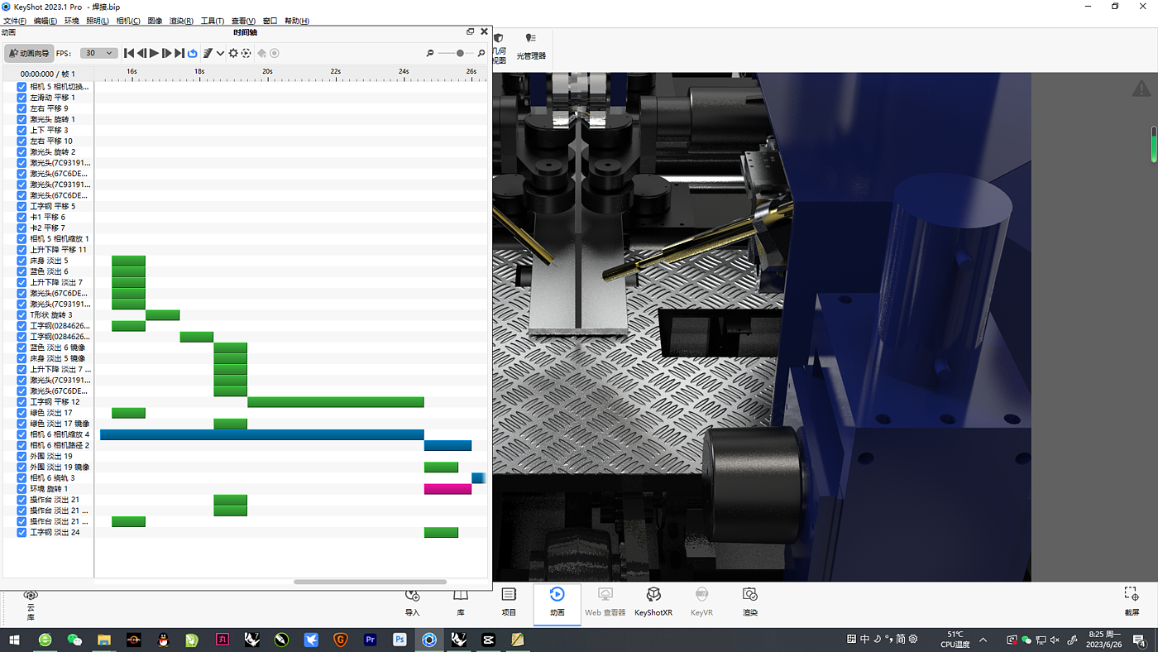The image size is (1158, 652).
Task: Toggle checkbox for 卡1 平移 6
Action: pyautogui.click(x=22, y=217)
